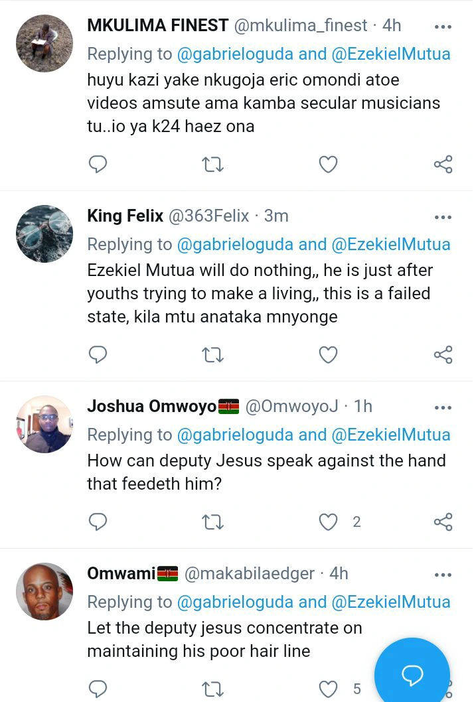Like King Felix's tweet
The image size is (474, 702).
[328, 355]
